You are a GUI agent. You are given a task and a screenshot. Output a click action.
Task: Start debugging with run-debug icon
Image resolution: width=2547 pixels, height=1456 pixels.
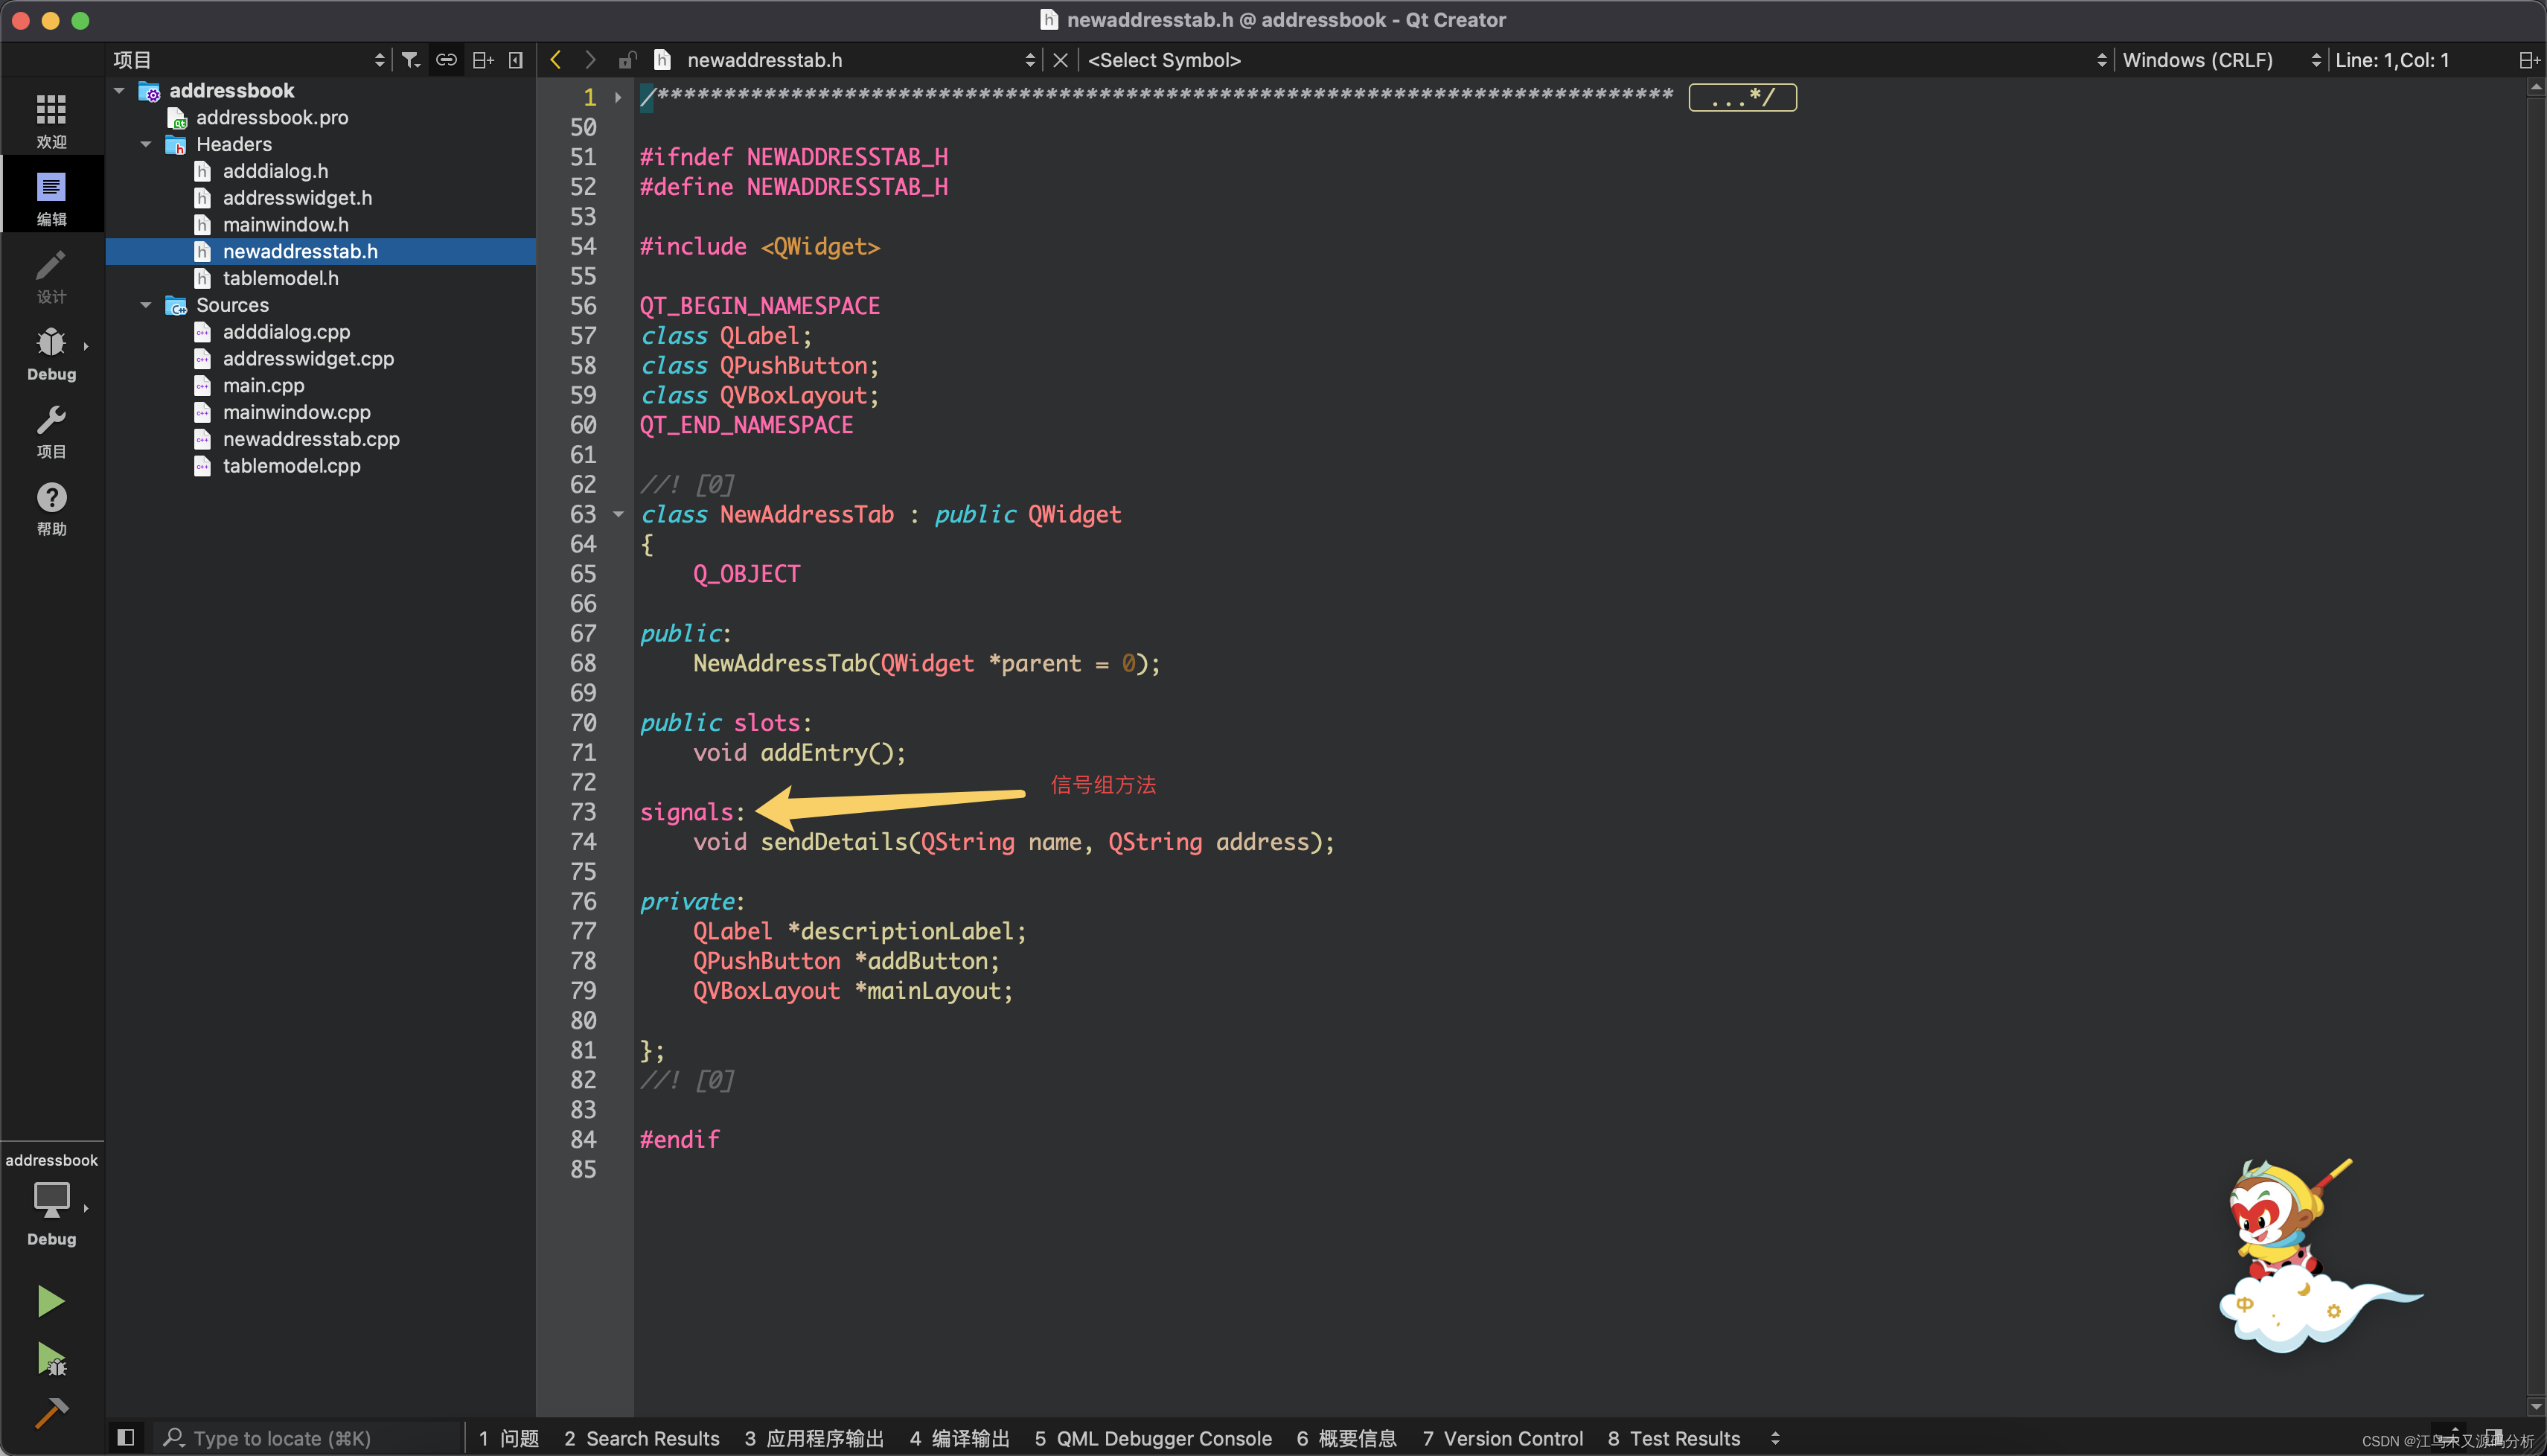click(x=51, y=1359)
